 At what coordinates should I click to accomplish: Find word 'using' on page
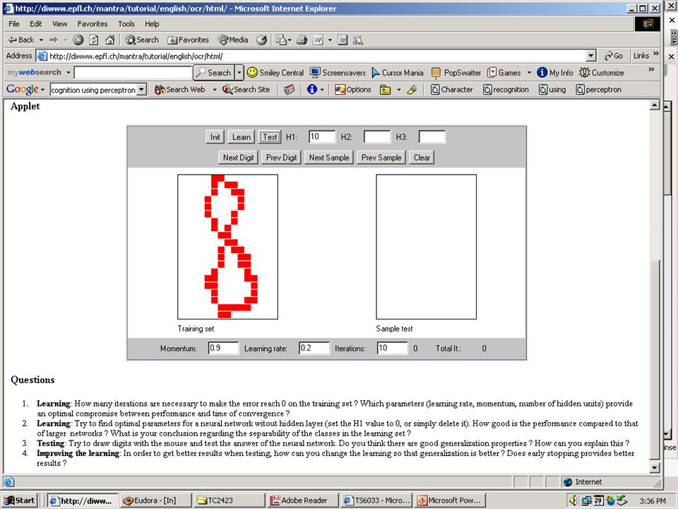point(552,90)
